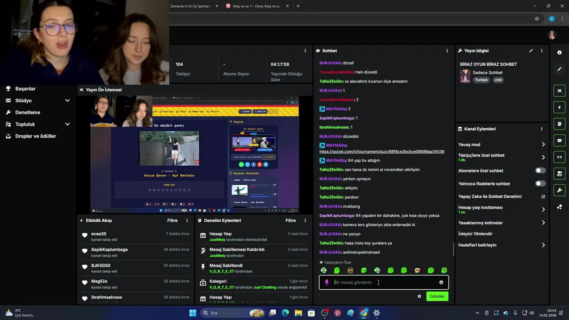This screenshot has width=569, height=320.
Task: Open File Explorer from the taskbar
Action: (298, 313)
